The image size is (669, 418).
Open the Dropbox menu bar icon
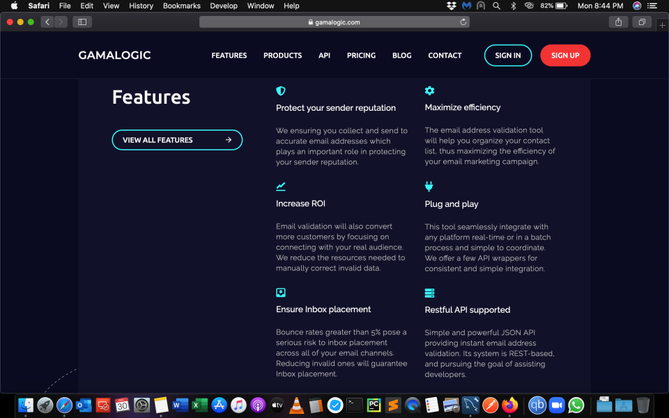[x=451, y=6]
